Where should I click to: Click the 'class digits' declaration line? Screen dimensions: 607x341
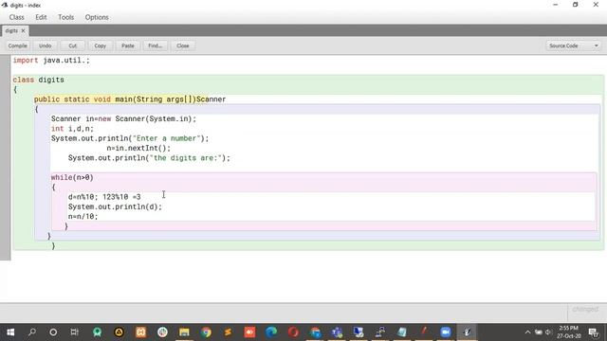click(38, 80)
